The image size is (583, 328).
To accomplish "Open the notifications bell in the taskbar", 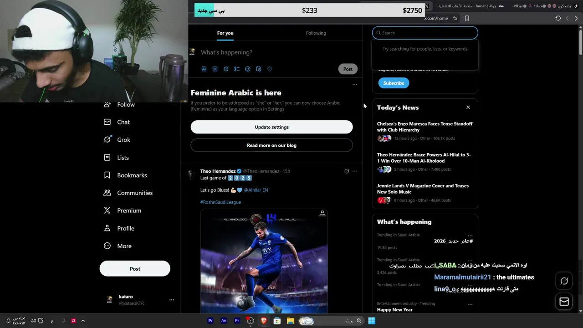I will pos(8,321).
